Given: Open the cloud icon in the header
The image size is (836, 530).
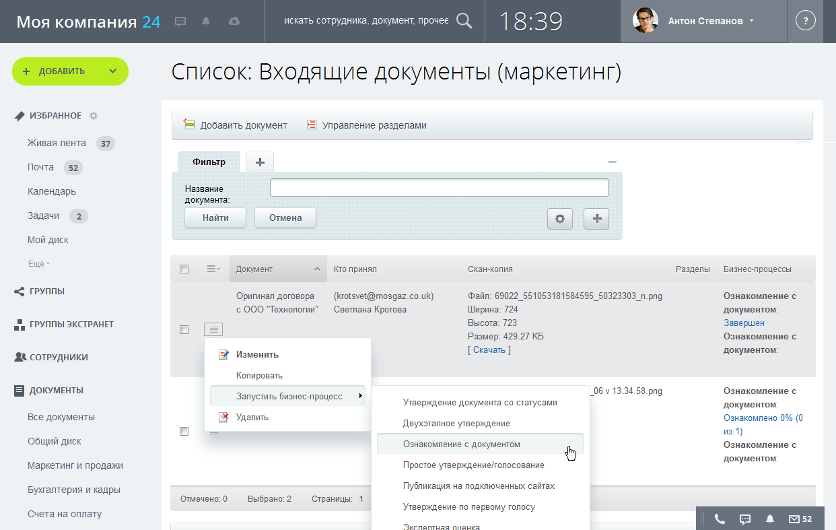Looking at the screenshot, I should click(x=234, y=22).
